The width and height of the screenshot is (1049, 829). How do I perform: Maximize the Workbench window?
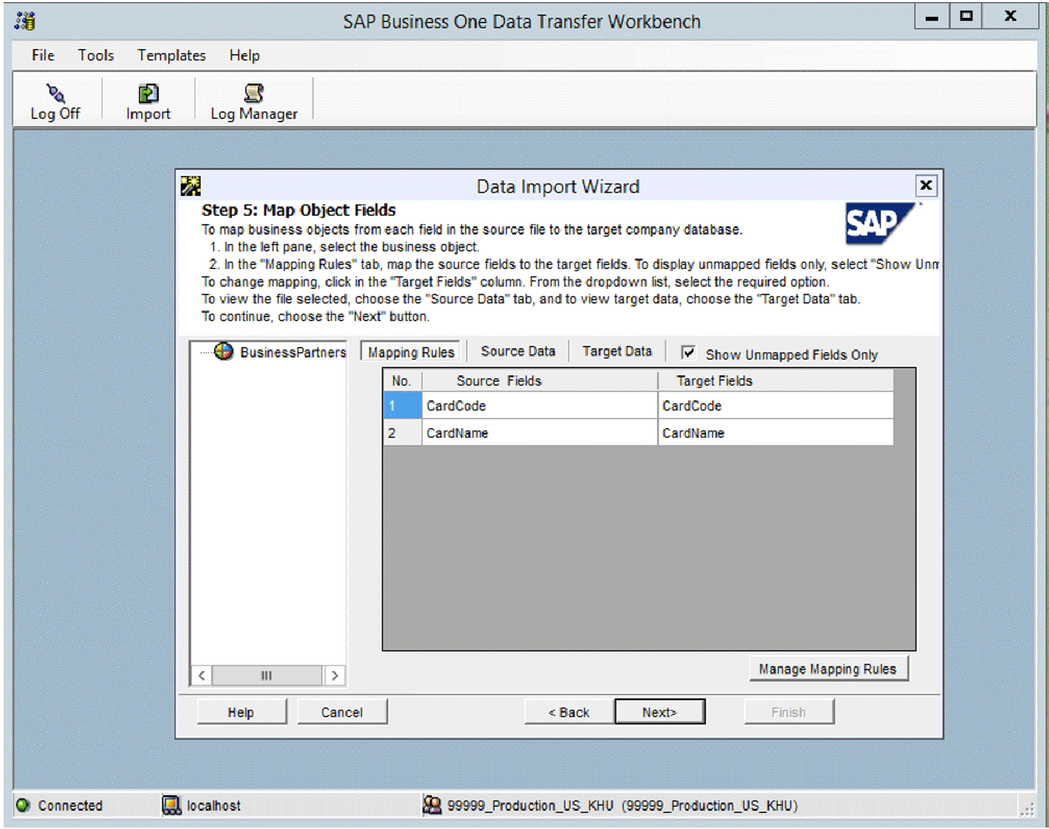(966, 16)
